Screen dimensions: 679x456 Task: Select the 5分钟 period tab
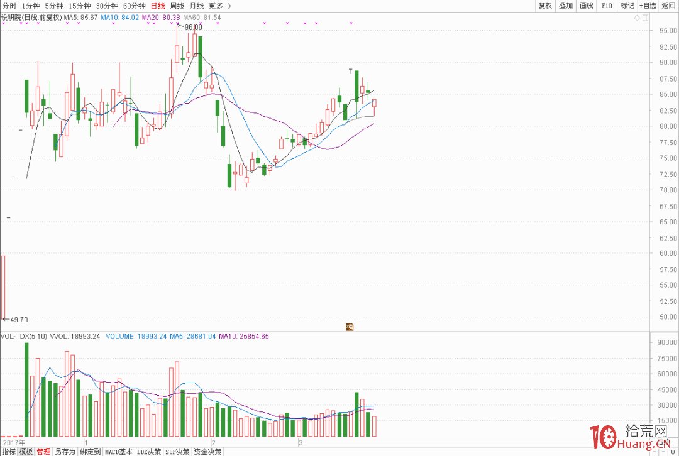(x=54, y=6)
